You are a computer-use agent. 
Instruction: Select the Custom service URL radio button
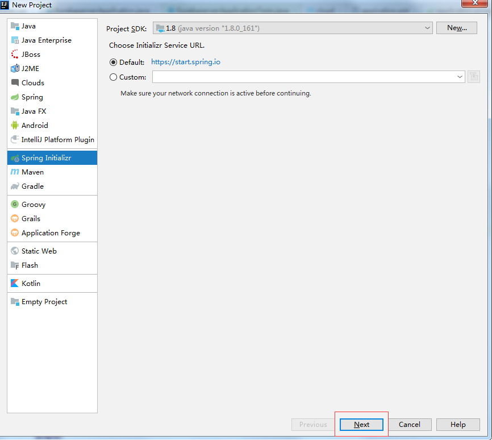[113, 77]
